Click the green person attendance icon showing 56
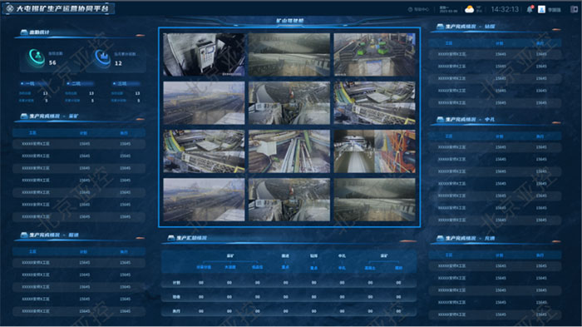Image resolution: width=582 pixels, height=327 pixels. (x=37, y=57)
